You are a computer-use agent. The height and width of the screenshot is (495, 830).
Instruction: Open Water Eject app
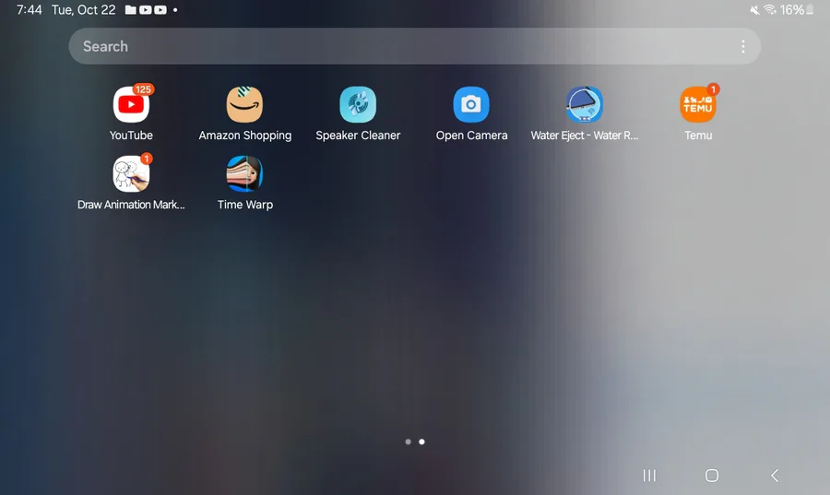(585, 105)
